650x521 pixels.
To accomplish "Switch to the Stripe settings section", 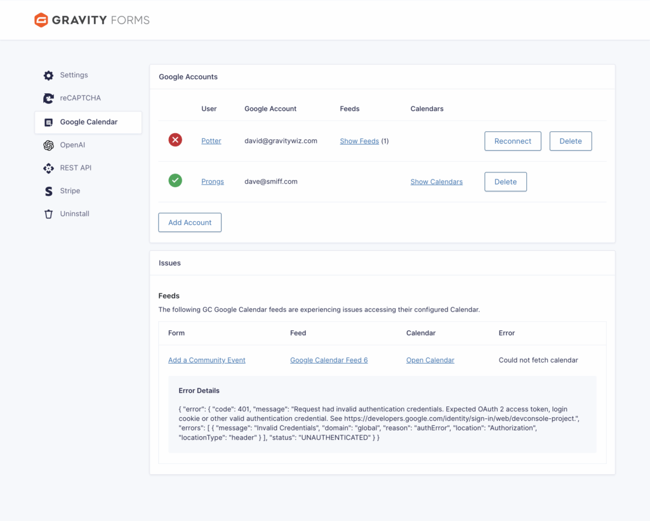I will pyautogui.click(x=70, y=191).
